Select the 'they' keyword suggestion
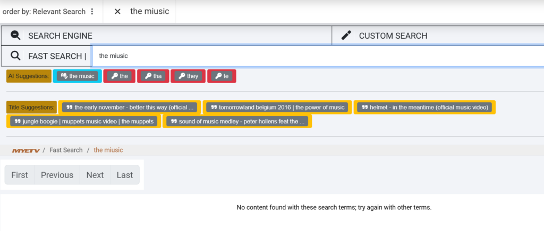The width and height of the screenshot is (544, 231). [188, 76]
